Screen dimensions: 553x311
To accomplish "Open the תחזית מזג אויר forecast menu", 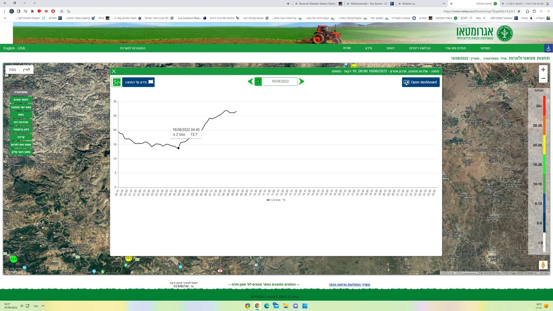I will click(x=455, y=48).
